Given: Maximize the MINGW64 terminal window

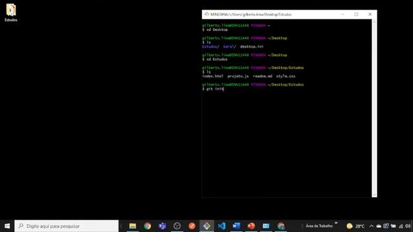Looking at the screenshot, I should [356, 14].
